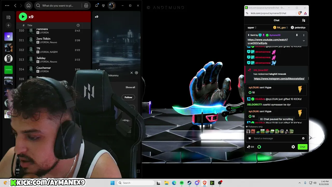Resume chat paused for scrolling
The height and width of the screenshot is (187, 332).
tap(276, 119)
